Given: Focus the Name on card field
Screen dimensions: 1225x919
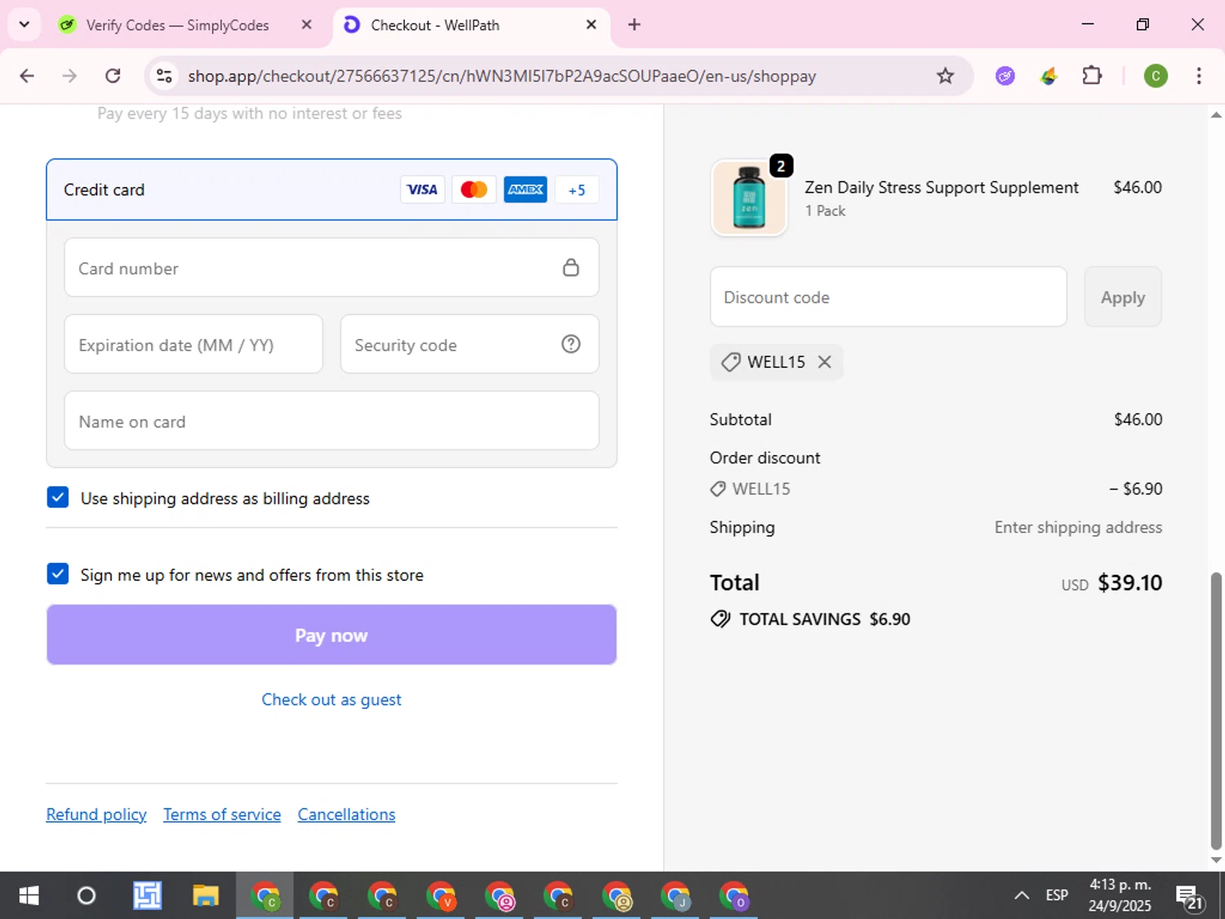Looking at the screenshot, I should [332, 422].
